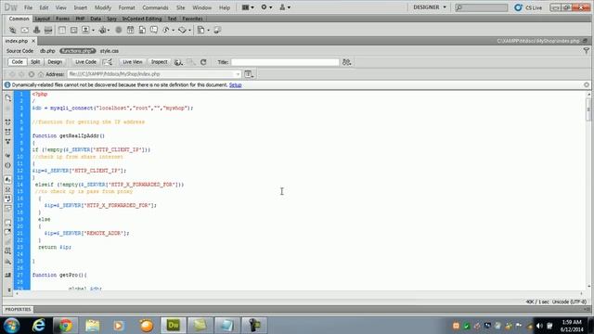Open the db.php related file
Viewport: 594px width, 334px height.
pyautogui.click(x=47, y=51)
